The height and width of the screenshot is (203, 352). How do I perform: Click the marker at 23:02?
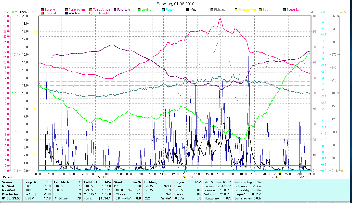point(301,177)
